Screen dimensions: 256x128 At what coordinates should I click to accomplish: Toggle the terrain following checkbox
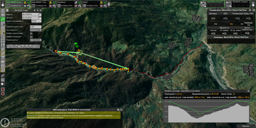pos(31,37)
